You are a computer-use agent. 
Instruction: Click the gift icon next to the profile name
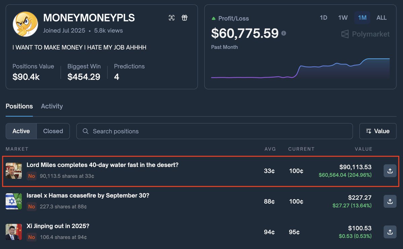tap(184, 18)
